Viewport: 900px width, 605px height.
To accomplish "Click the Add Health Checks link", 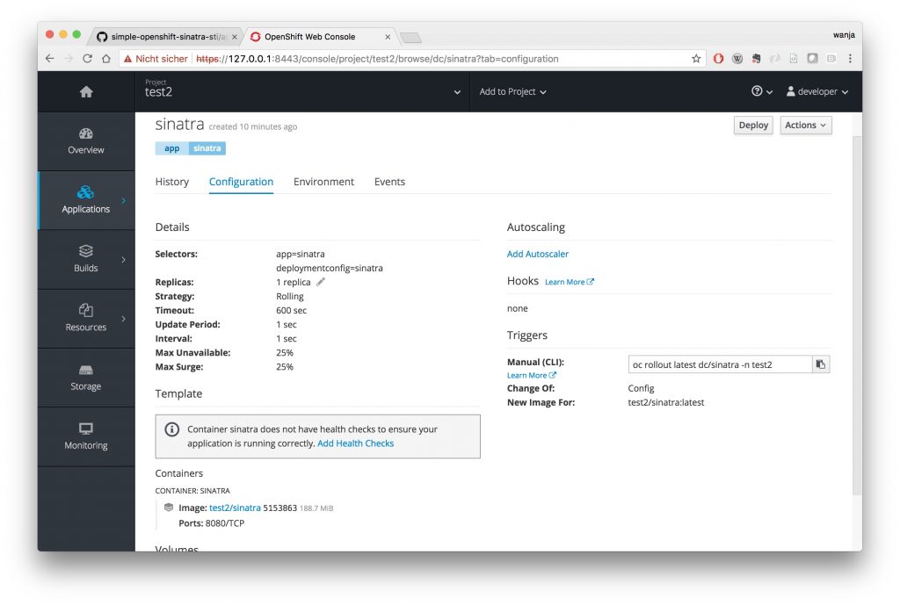I will click(355, 443).
